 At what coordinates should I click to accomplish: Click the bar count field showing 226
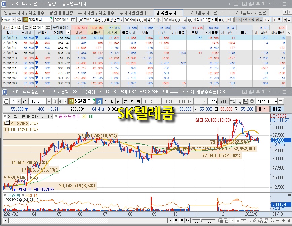(x=212, y=101)
